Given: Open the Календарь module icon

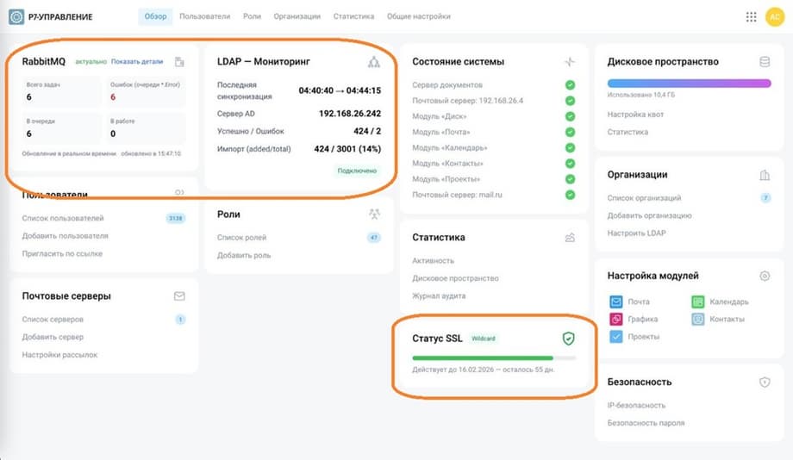Looking at the screenshot, I should (x=698, y=301).
